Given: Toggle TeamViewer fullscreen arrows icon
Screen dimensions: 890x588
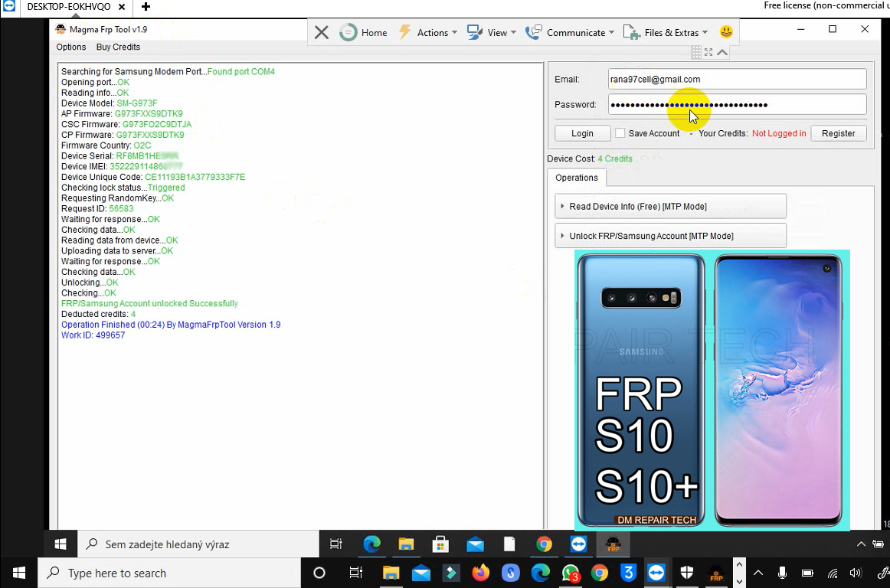Looking at the screenshot, I should (x=708, y=52).
